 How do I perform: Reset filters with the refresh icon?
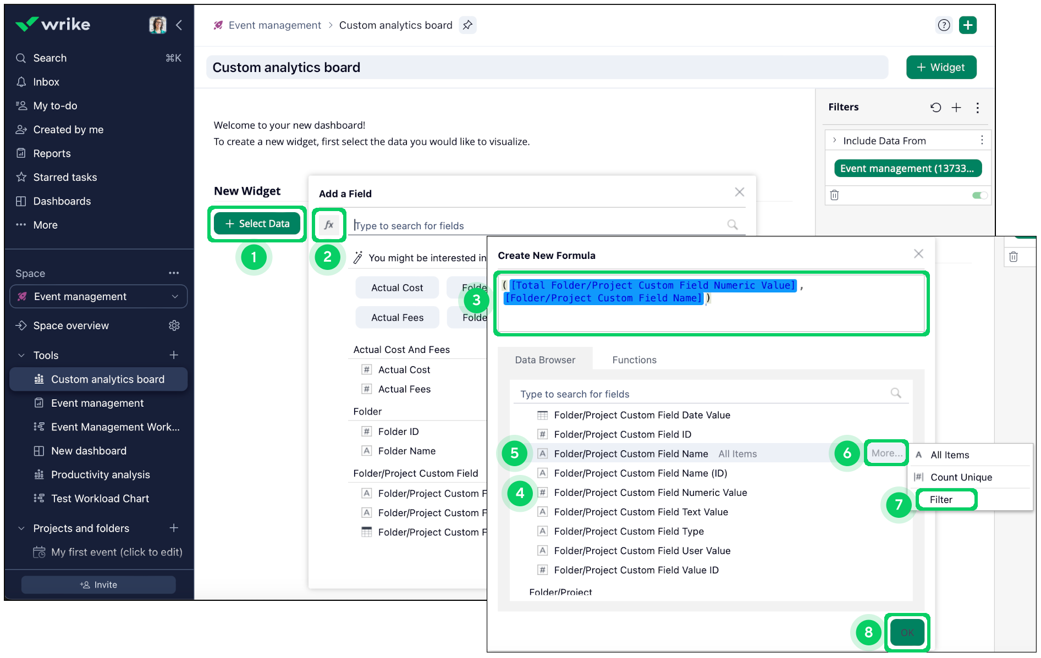(x=935, y=107)
